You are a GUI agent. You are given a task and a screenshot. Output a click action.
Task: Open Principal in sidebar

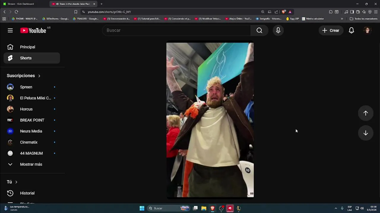coord(32,47)
